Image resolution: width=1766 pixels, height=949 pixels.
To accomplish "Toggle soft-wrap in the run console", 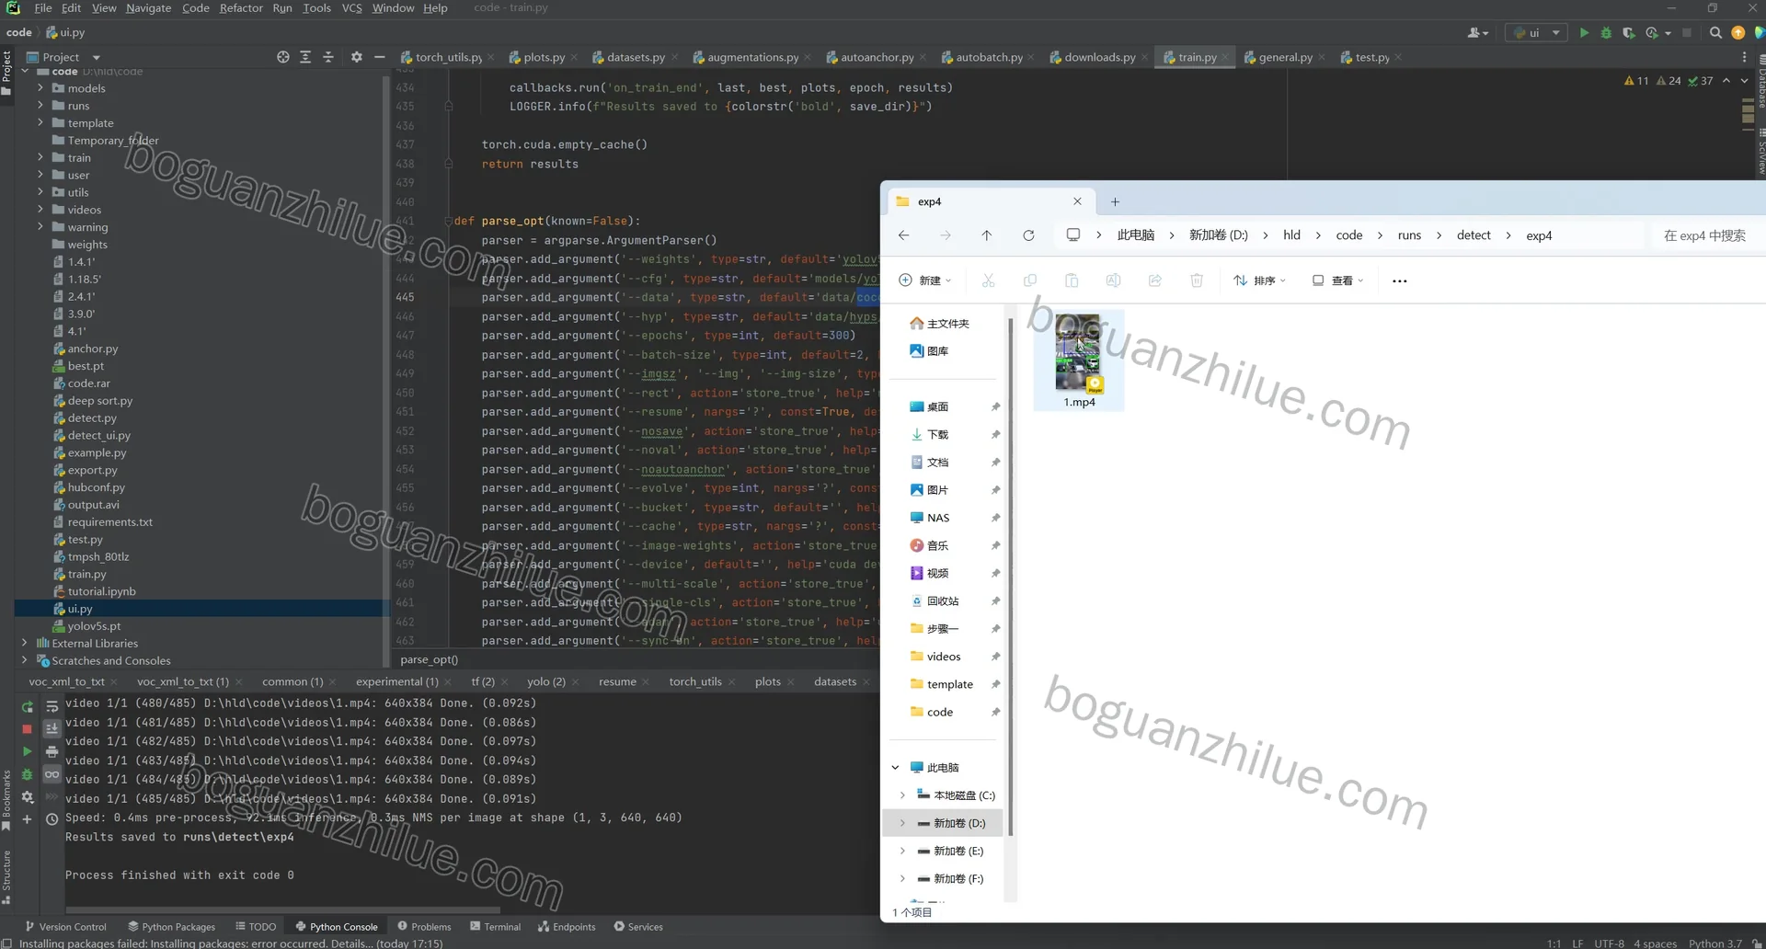I will click(x=52, y=707).
